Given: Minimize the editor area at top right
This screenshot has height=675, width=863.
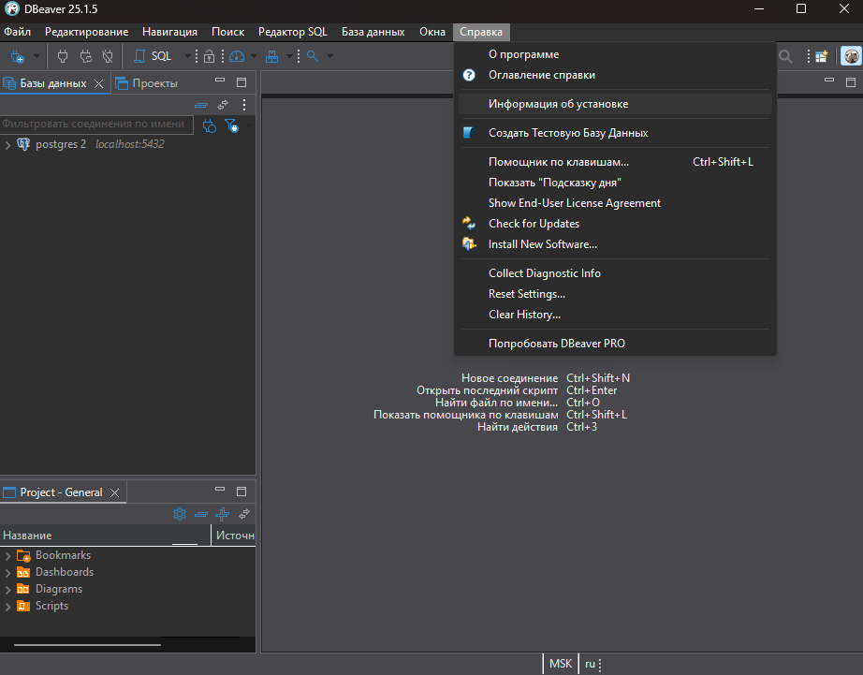Looking at the screenshot, I should [x=829, y=81].
